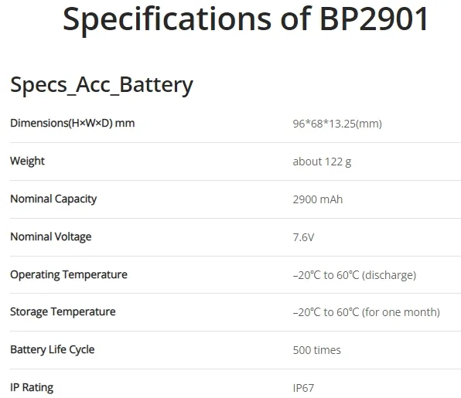Click the Nominal Voltage label

click(51, 236)
